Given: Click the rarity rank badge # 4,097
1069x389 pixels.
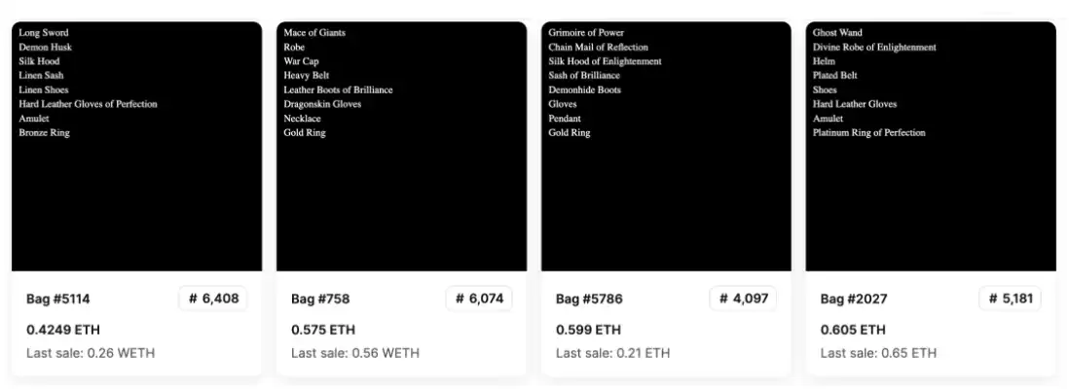Looking at the screenshot, I should point(744,299).
